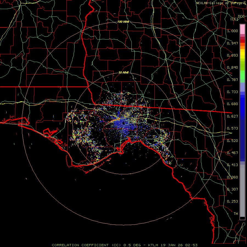Select the 0.787 scale label
This screenshot has width=247, height=247.
pos(232,80)
